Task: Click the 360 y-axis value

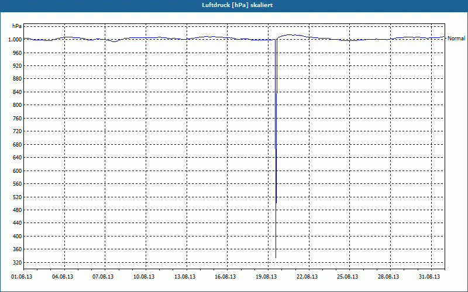Action: [x=17, y=249]
